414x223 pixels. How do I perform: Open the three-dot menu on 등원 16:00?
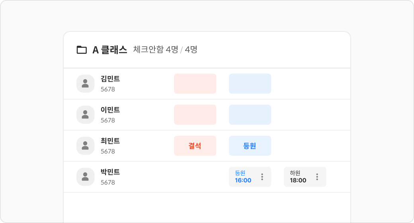pos(262,177)
